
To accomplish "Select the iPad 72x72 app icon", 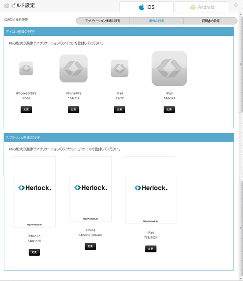I will tap(120, 68).
